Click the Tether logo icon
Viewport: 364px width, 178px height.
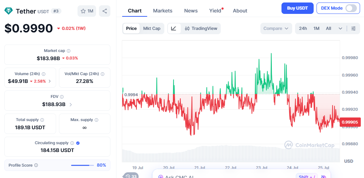(9, 11)
